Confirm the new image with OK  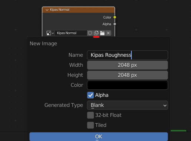98,137
